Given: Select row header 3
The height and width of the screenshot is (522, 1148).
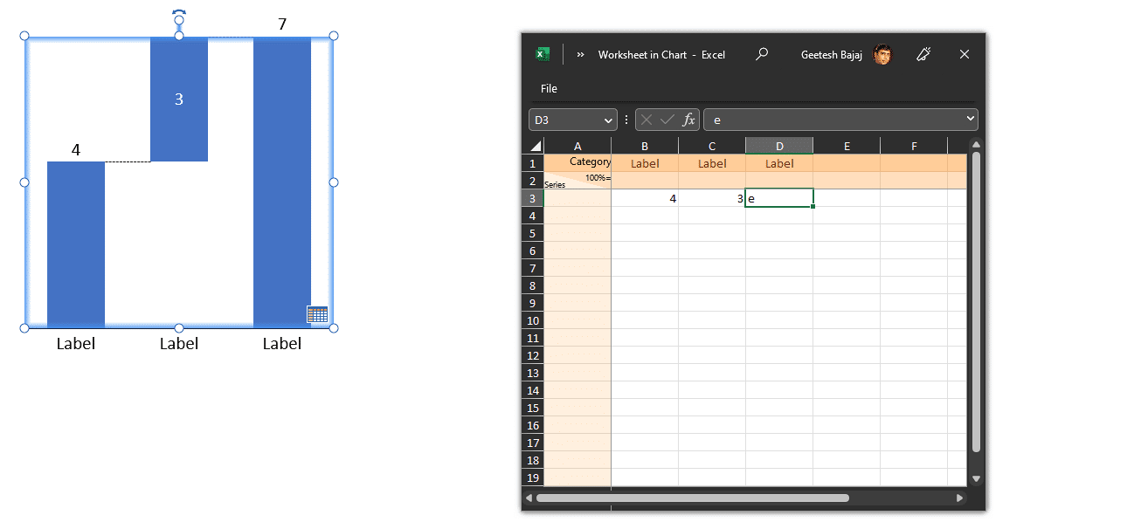Looking at the screenshot, I should pyautogui.click(x=532, y=198).
